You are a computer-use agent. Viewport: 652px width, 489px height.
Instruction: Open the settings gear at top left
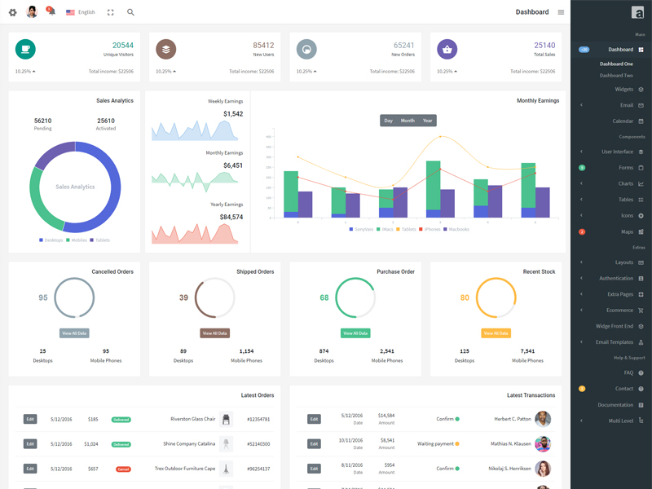(12, 12)
